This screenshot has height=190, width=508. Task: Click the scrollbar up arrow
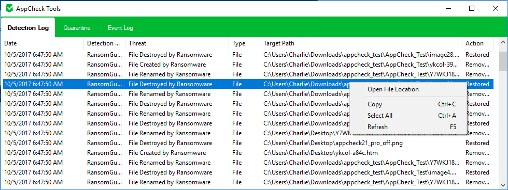point(503,42)
